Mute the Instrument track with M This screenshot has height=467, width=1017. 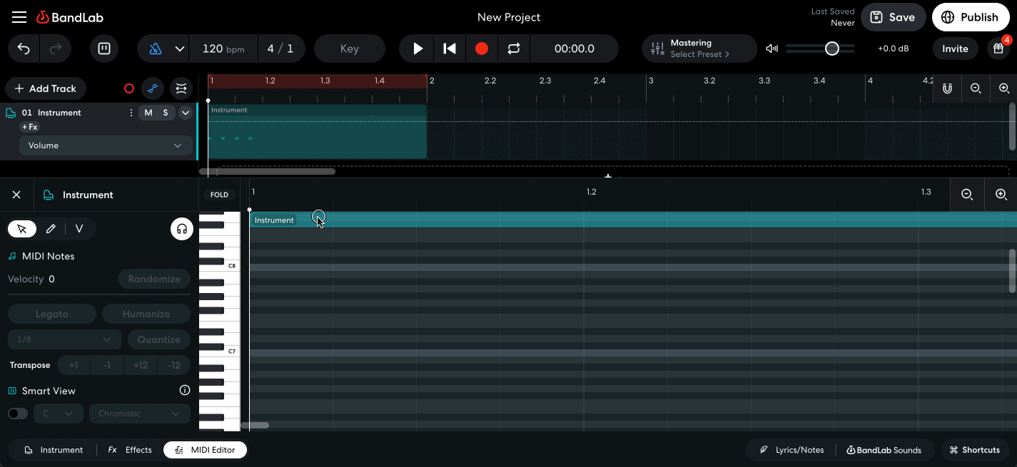point(148,113)
